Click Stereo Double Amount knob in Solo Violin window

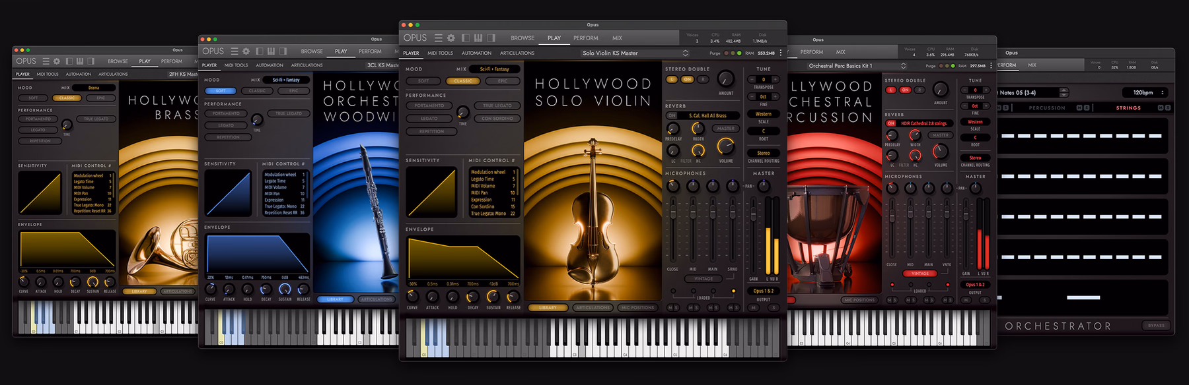pyautogui.click(x=726, y=79)
